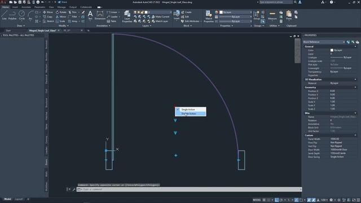Toggle the MODEL space status button

257,200
